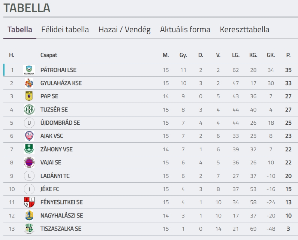Select the Ladányi TC placeholder 'L' icon
This screenshot has width=298, height=240.
pos(29,176)
